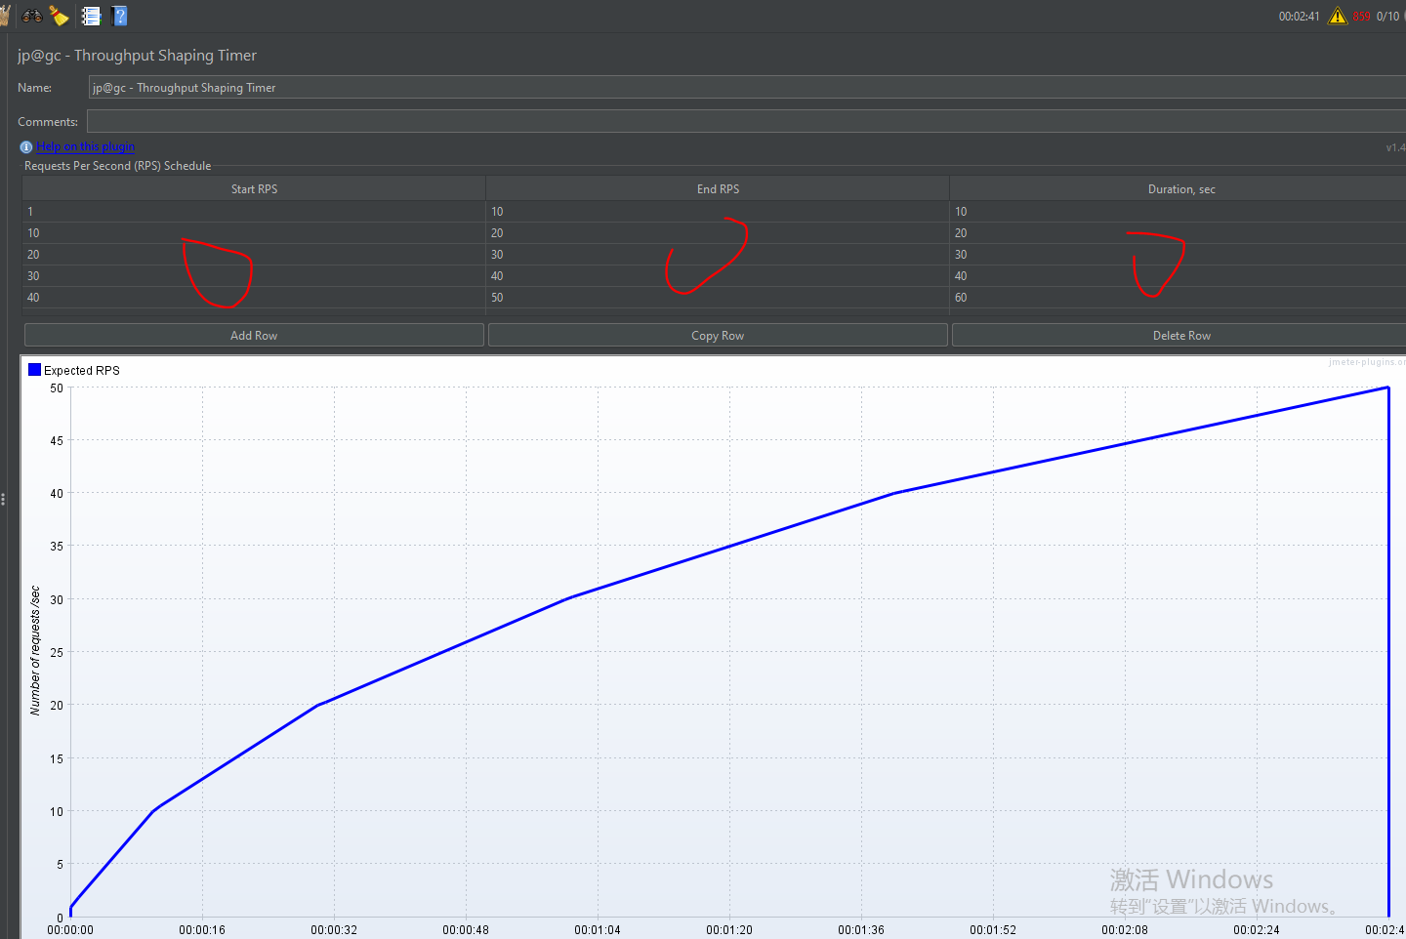Select the Duration, sec column header
This screenshot has height=939, width=1406.
point(1179,188)
